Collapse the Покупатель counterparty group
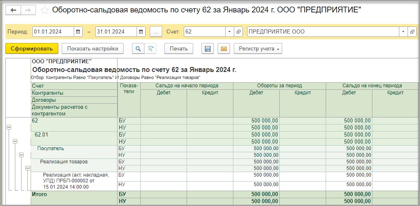The width and height of the screenshot is (420, 206). (x=21, y=155)
